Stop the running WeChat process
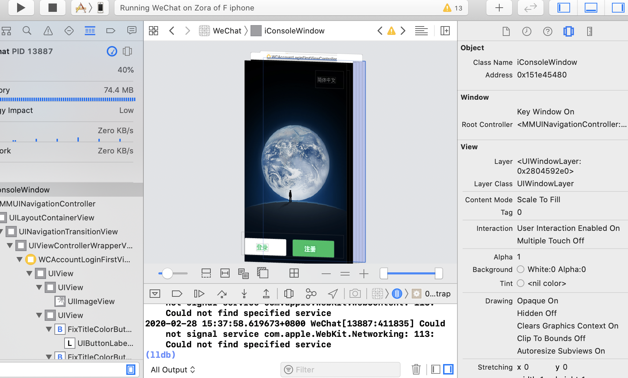628x378 pixels. coord(52,8)
